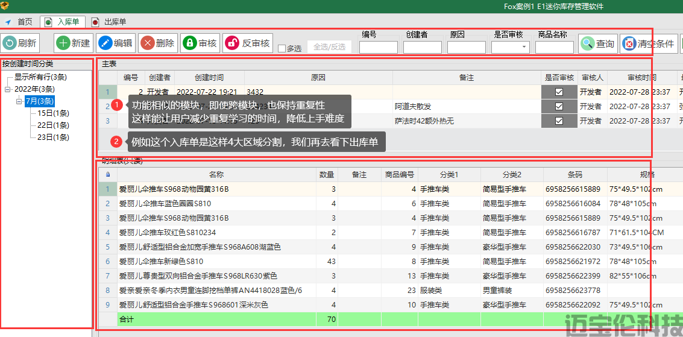Click the green 刷新 refresh icon
Screen dimensions: 683x337
(x=10, y=43)
